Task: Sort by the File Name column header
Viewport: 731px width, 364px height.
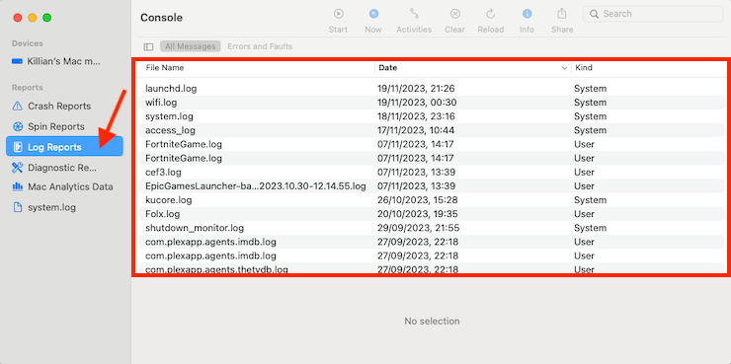Action: [x=165, y=68]
